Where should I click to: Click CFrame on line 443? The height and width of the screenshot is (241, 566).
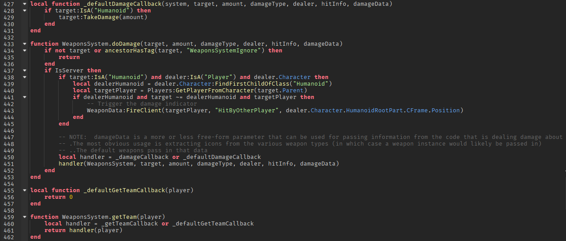pos(417,110)
